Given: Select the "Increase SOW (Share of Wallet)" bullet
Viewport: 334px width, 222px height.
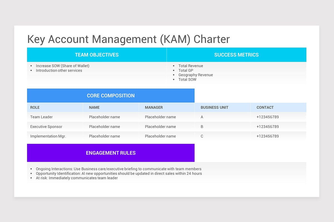Looking at the screenshot, I should tap(62, 66).
